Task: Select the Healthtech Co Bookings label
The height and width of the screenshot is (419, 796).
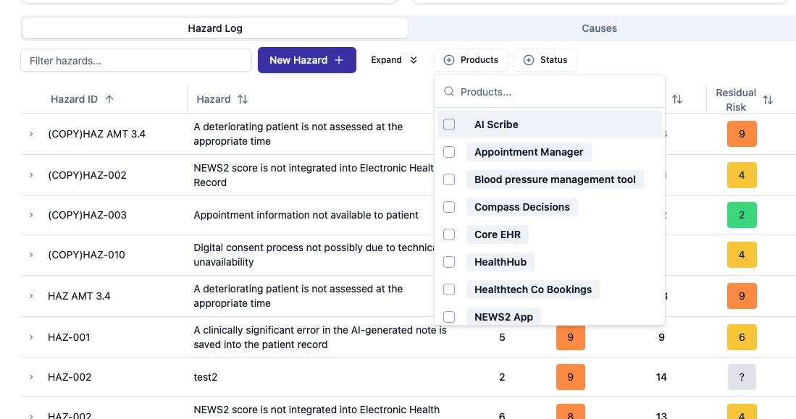Action: click(x=533, y=289)
